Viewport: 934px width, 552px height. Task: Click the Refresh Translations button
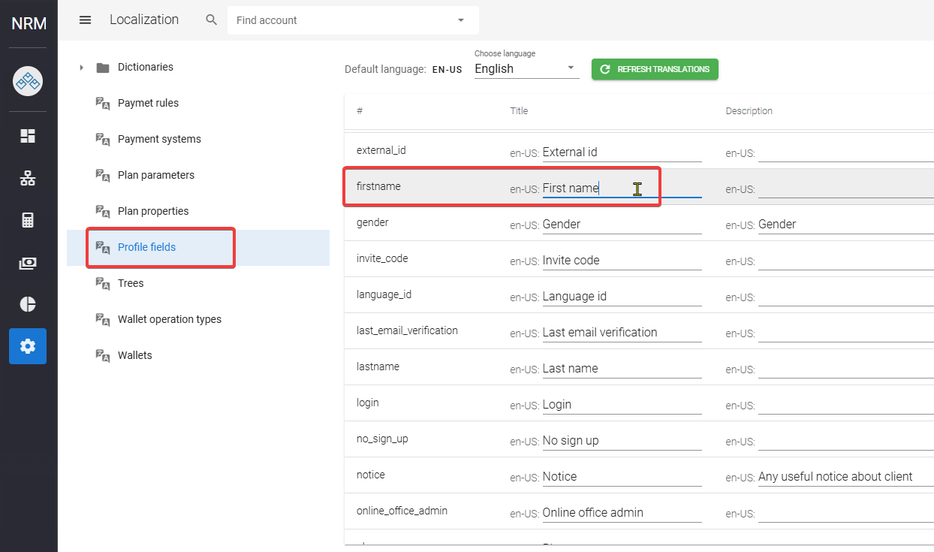tap(655, 69)
